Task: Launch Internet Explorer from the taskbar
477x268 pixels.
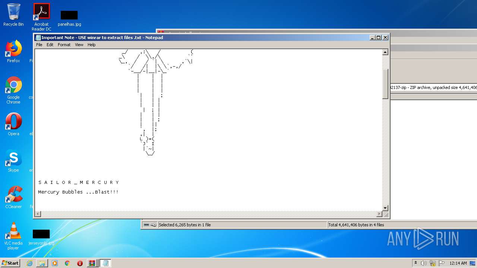Action: tap(29, 263)
